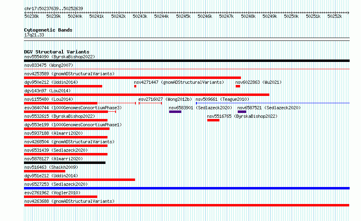Click the 50247k ruler tick label
The image size is (361, 221).
[226, 17]
